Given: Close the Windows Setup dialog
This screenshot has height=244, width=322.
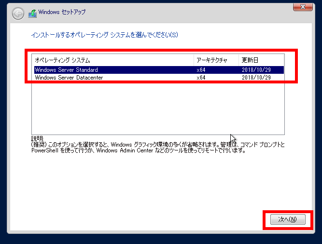Looking at the screenshot, I should coord(303,7).
